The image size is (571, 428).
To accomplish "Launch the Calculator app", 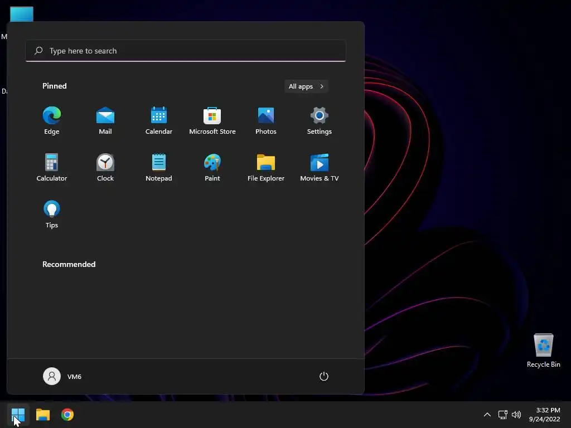I will coord(52,167).
